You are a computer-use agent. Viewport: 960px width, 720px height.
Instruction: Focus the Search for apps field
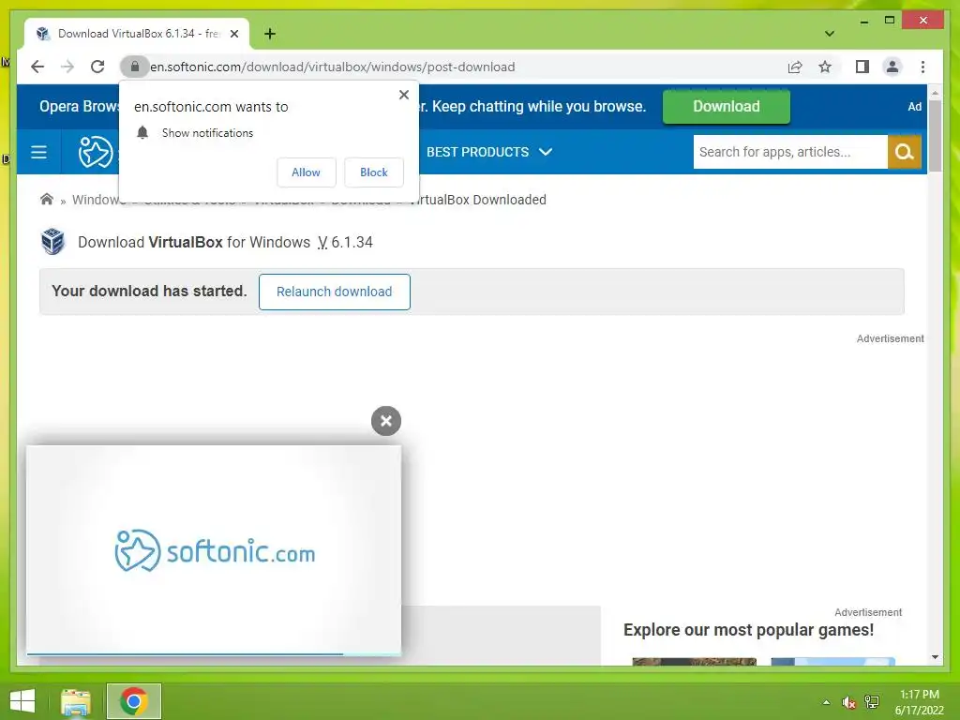790,152
